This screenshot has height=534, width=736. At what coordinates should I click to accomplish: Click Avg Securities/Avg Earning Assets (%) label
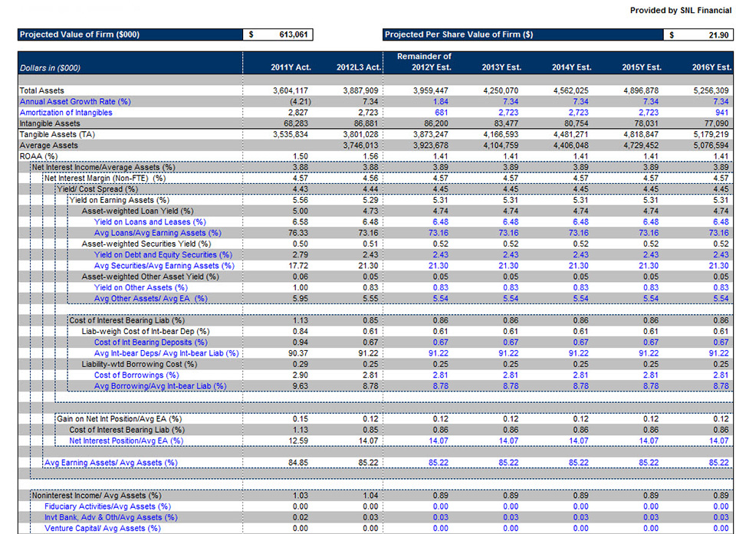164,266
